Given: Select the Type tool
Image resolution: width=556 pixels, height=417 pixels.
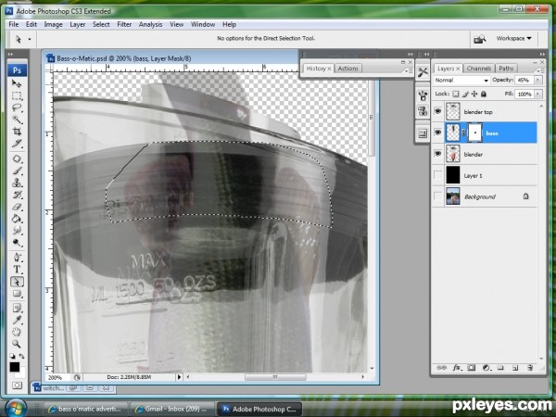Looking at the screenshot, I should pos(17,270).
